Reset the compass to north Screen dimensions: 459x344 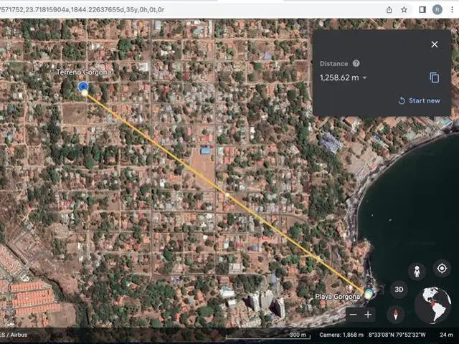click(396, 314)
